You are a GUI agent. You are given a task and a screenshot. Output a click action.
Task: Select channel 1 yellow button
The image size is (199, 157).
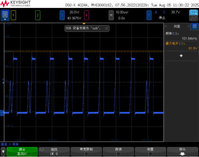click(x=13, y=15)
